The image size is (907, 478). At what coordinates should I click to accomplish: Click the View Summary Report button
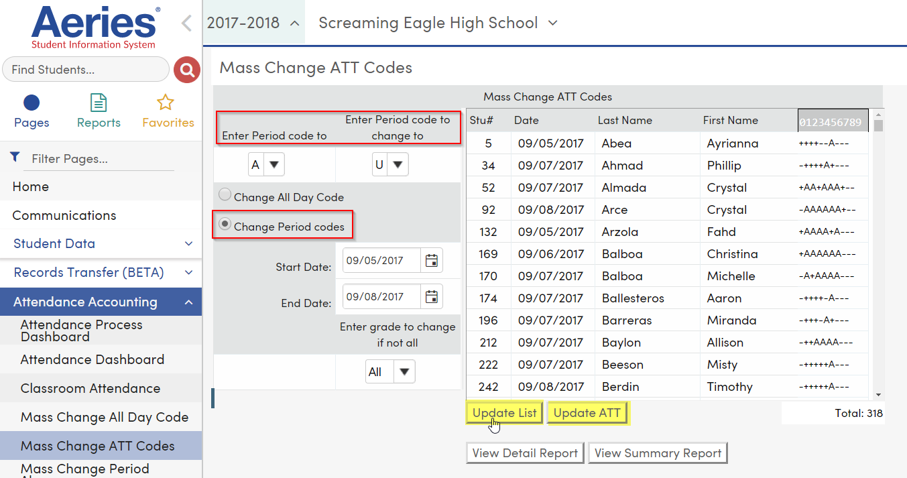(658, 453)
